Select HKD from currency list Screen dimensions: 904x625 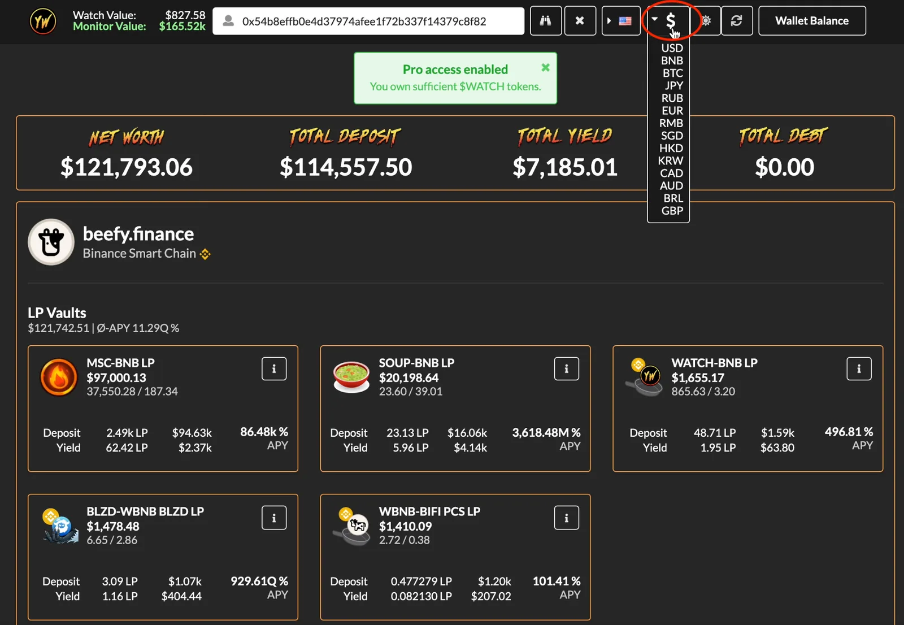pyautogui.click(x=671, y=148)
